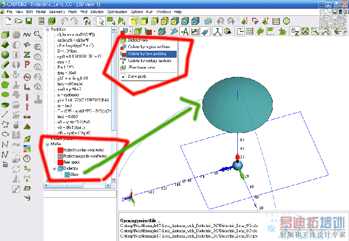349x241 pixels.
Task: Click the magnifier Find icon in left toolbar
Action: click(x=38, y=35)
